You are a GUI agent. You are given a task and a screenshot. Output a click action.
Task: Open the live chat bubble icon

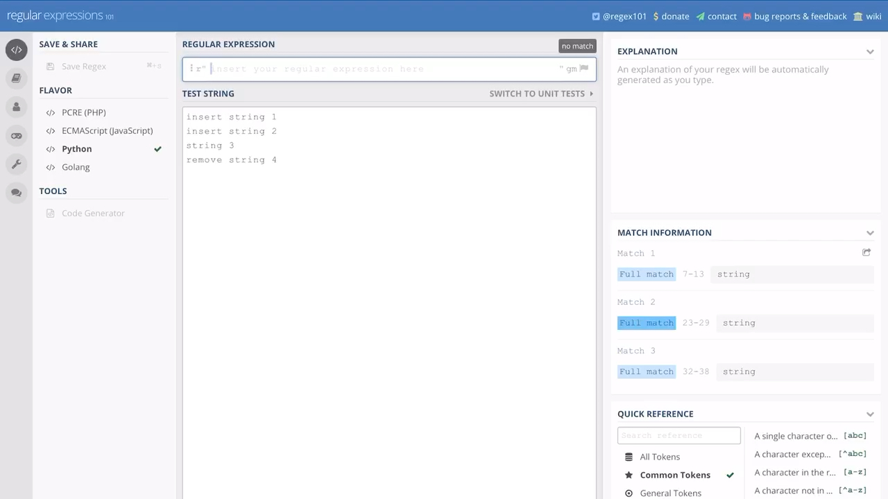click(17, 193)
